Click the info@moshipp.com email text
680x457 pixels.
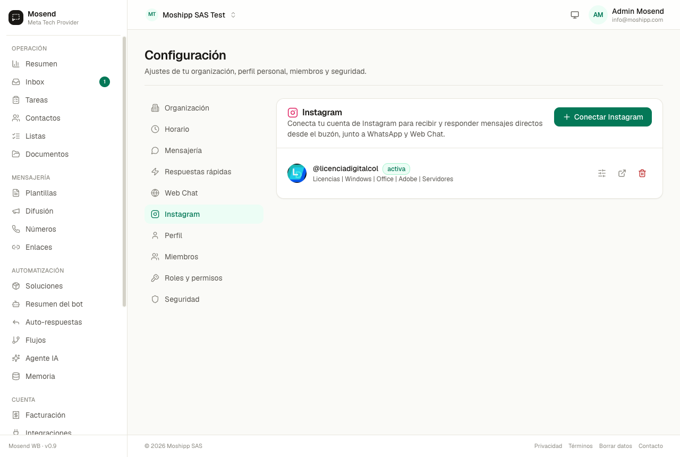tap(637, 20)
